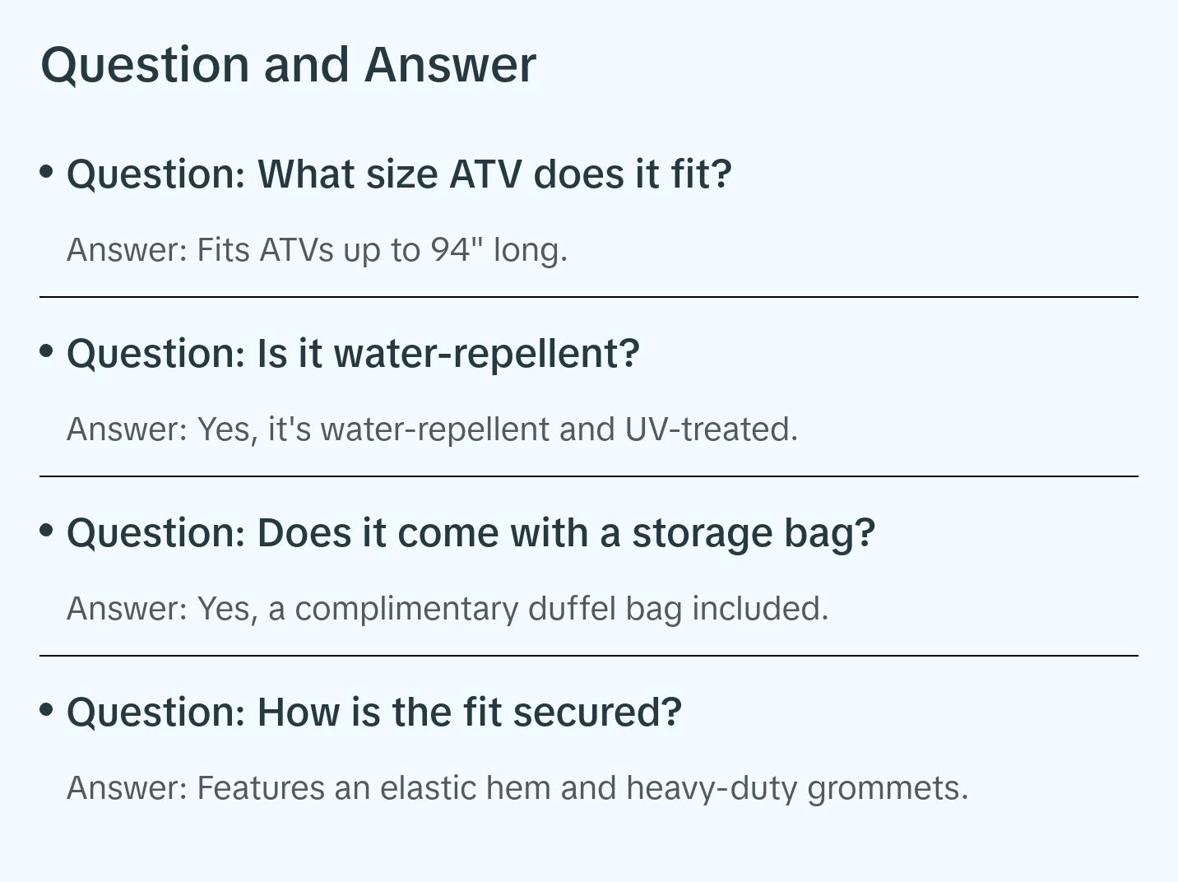Image resolution: width=1178 pixels, height=882 pixels.
Task: Select the "How is the fit secured?" question
Action: click(374, 713)
